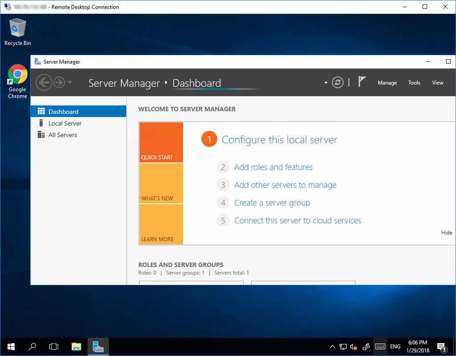456x356 pixels.
Task: Open the WHAT'S NEW tile
Action: tap(161, 183)
